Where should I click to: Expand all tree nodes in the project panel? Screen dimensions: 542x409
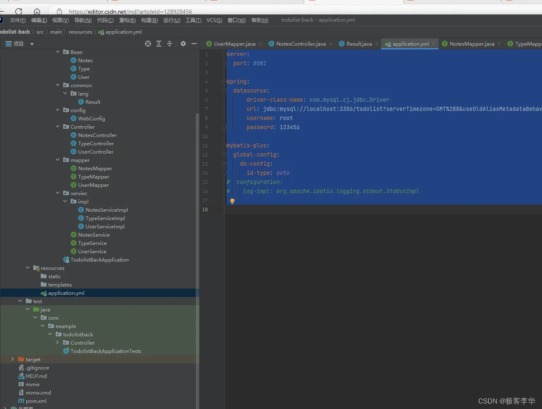pos(159,44)
